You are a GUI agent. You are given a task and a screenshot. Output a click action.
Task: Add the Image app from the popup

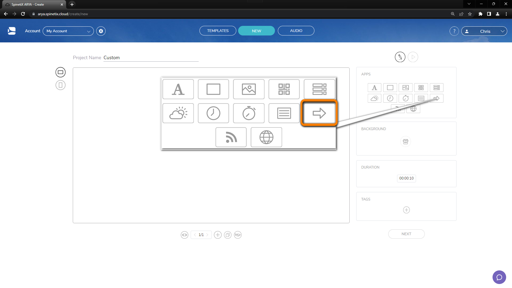coord(249,89)
